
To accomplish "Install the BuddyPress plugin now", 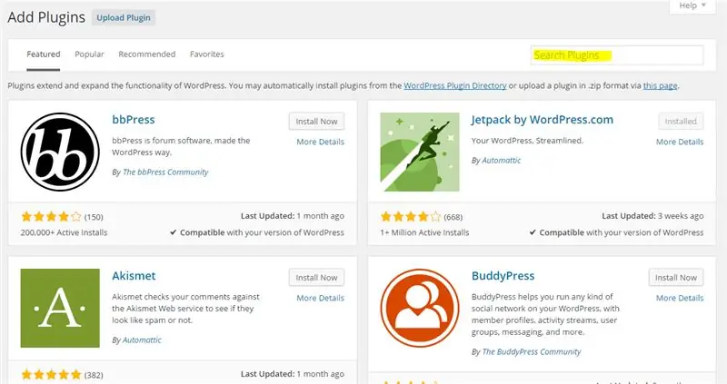I will pos(676,278).
